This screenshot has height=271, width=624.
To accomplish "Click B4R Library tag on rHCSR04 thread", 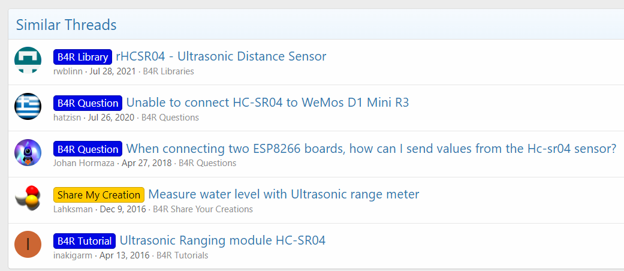I will (82, 57).
